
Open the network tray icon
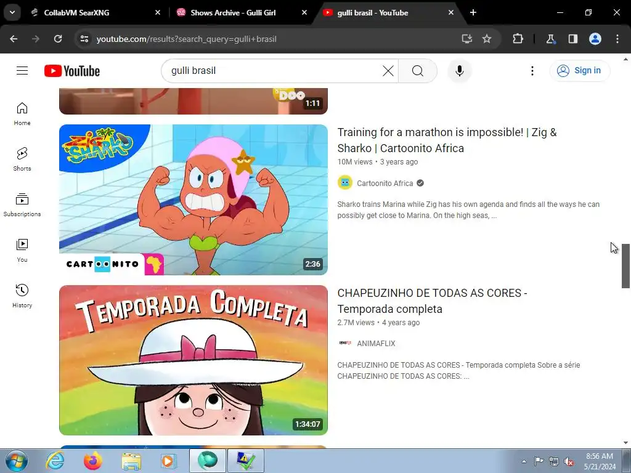(x=554, y=461)
